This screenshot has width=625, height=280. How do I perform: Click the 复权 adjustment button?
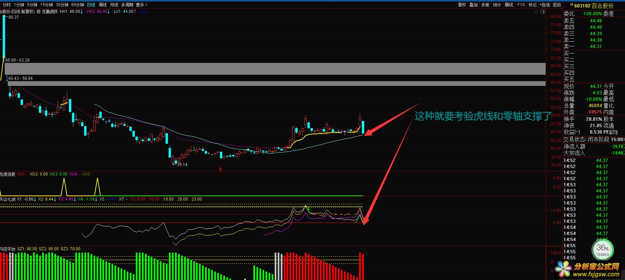[462, 5]
